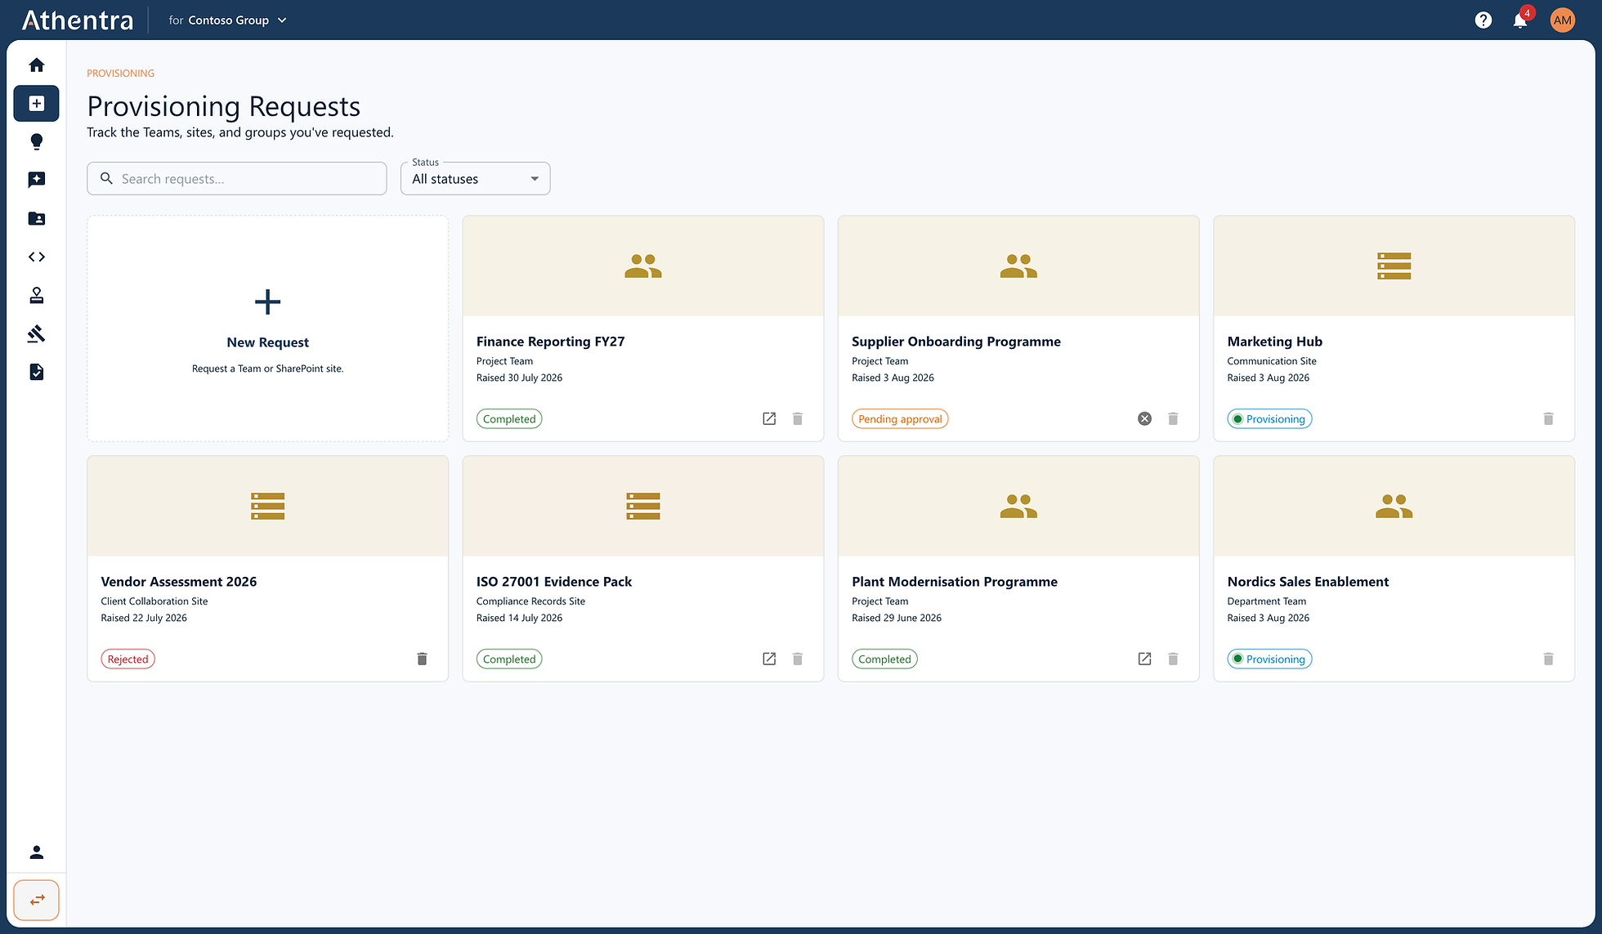Open the user profile icon in sidebar

pos(36,851)
